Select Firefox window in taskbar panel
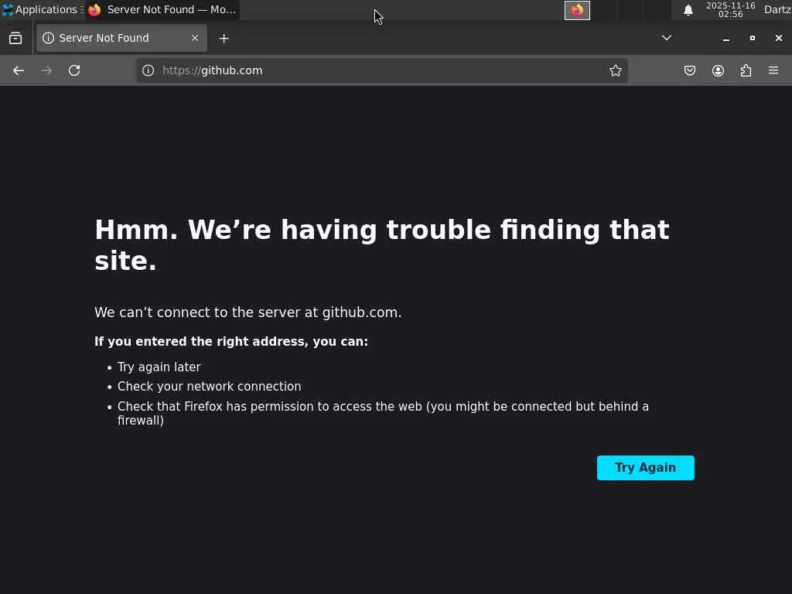The width and height of the screenshot is (792, 594). [162, 9]
